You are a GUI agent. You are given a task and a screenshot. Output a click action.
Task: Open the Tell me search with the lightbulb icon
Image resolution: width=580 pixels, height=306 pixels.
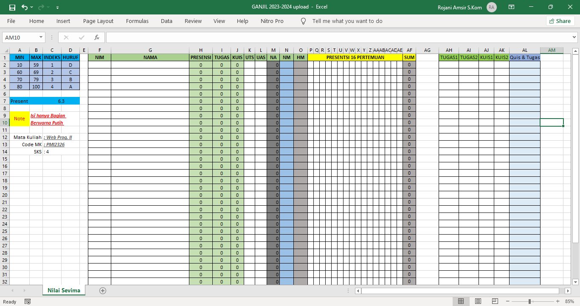[x=303, y=21]
